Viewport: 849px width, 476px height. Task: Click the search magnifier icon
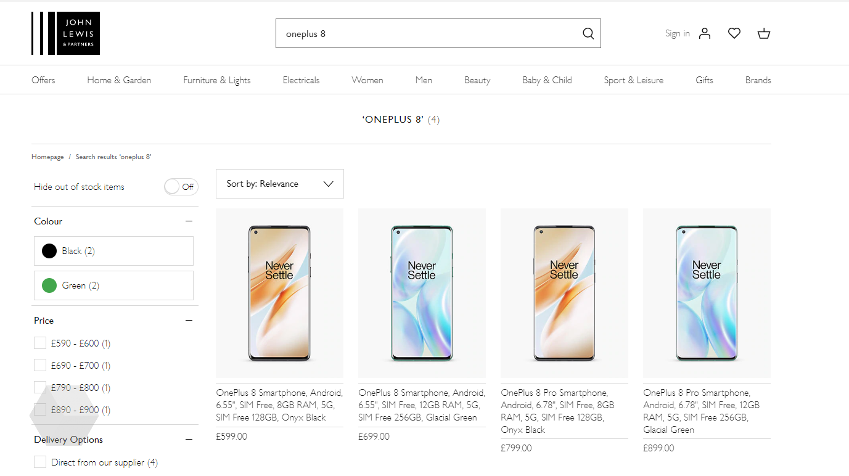[588, 33]
